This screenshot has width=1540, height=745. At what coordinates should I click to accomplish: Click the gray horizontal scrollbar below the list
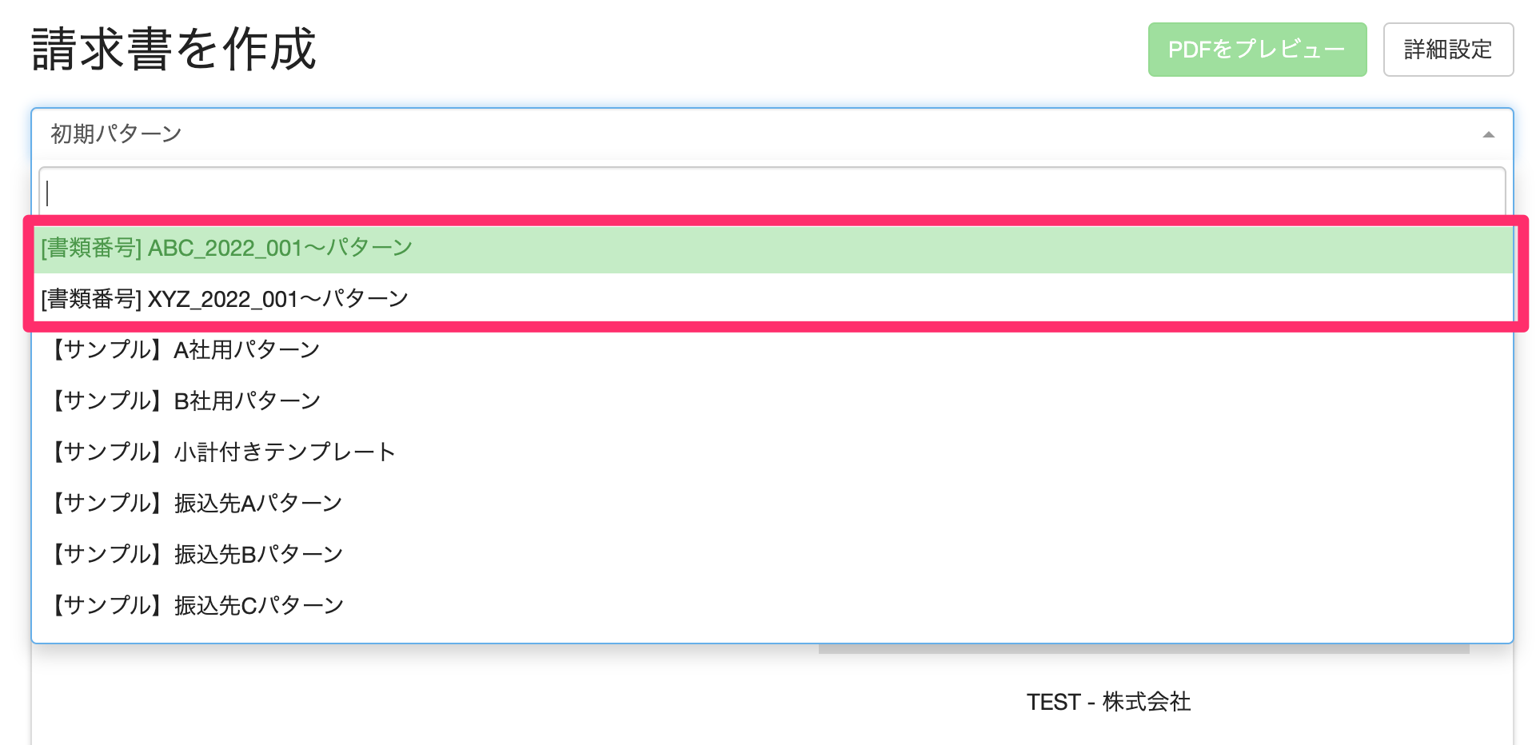coord(1143,649)
